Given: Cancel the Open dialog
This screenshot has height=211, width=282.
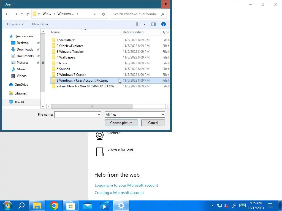Looking at the screenshot, I should [153, 123].
